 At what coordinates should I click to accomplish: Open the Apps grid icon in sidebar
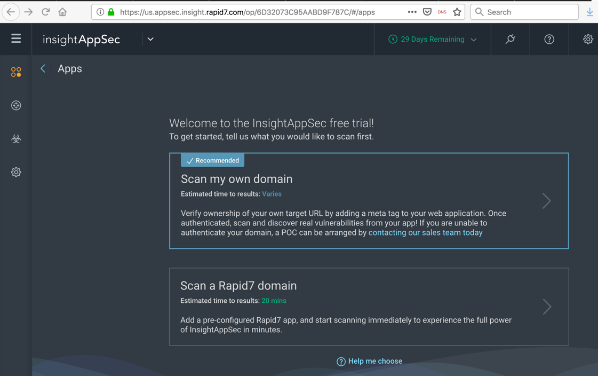(16, 72)
